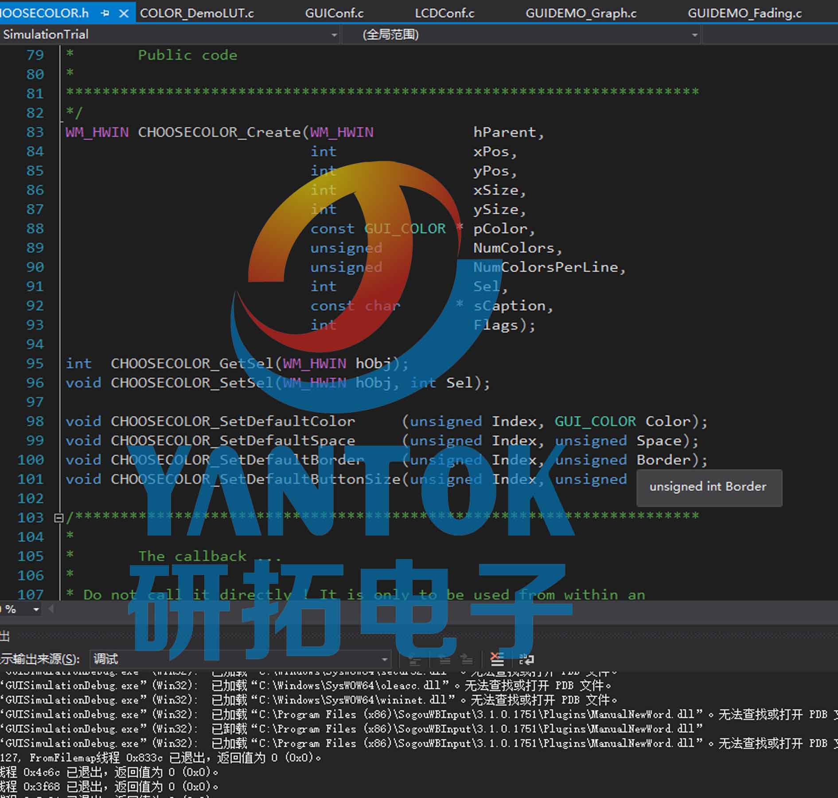Open the zoom percentage dropdown

click(36, 610)
